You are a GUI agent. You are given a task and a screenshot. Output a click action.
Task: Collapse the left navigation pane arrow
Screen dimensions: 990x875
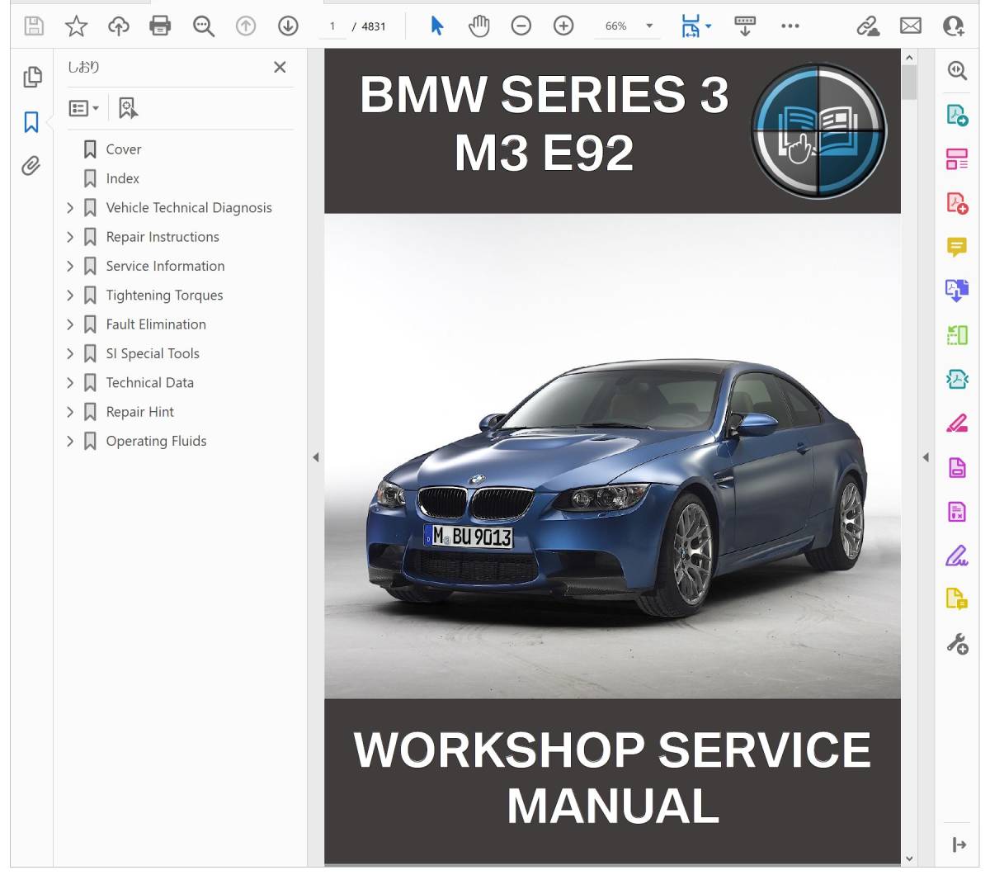click(x=315, y=457)
